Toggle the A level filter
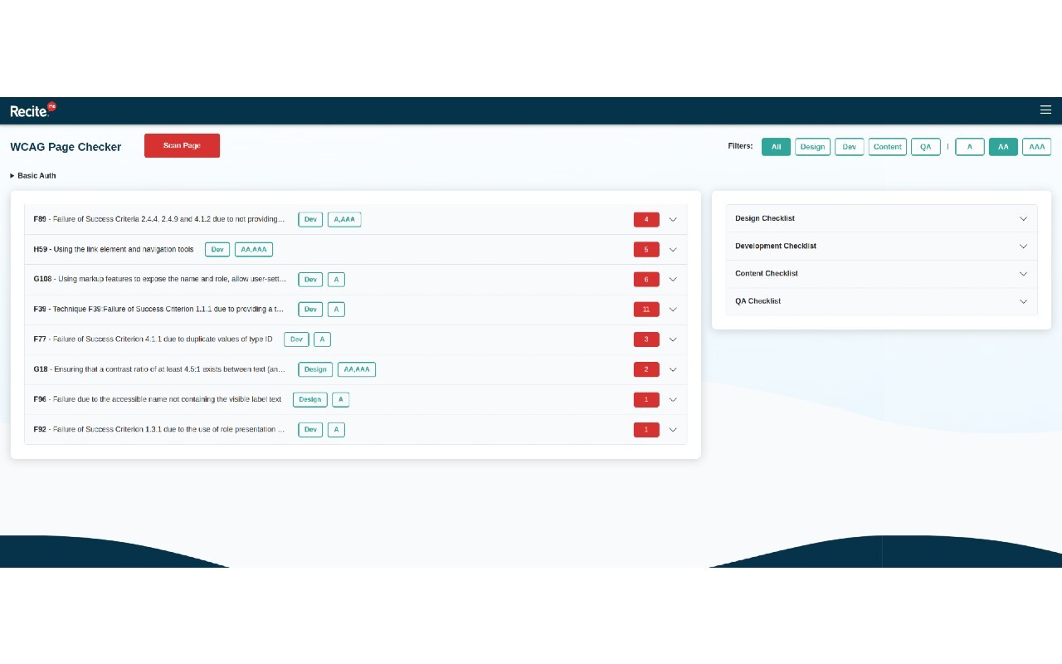 [x=970, y=147]
